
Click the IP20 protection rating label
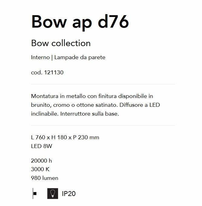[69, 194]
